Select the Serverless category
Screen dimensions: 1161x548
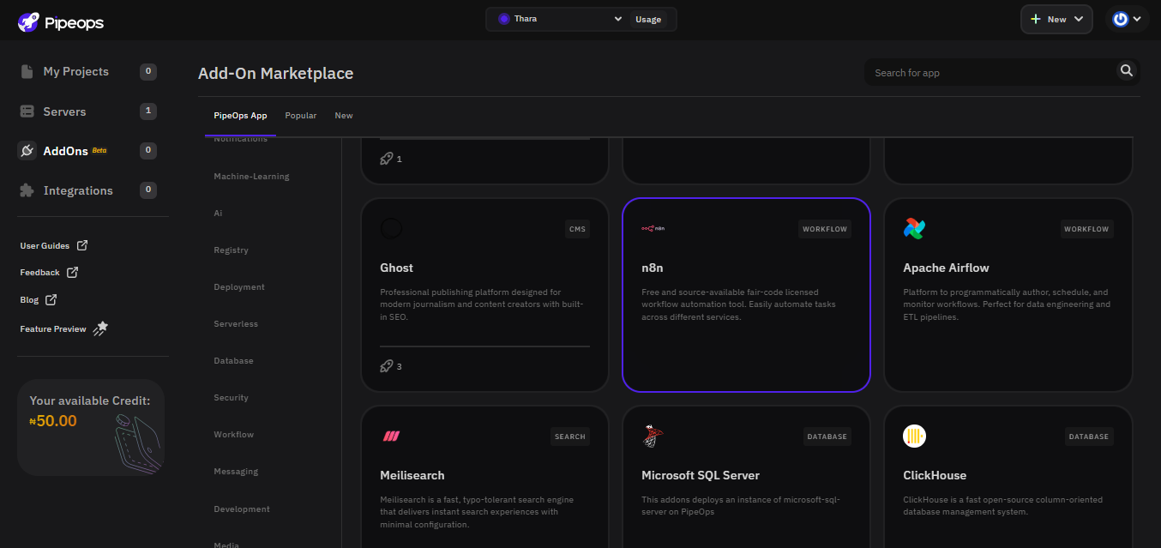pos(236,323)
